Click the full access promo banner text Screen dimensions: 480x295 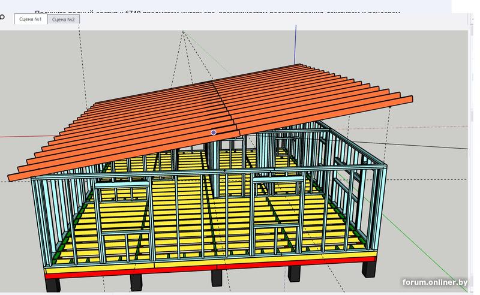tap(216, 12)
